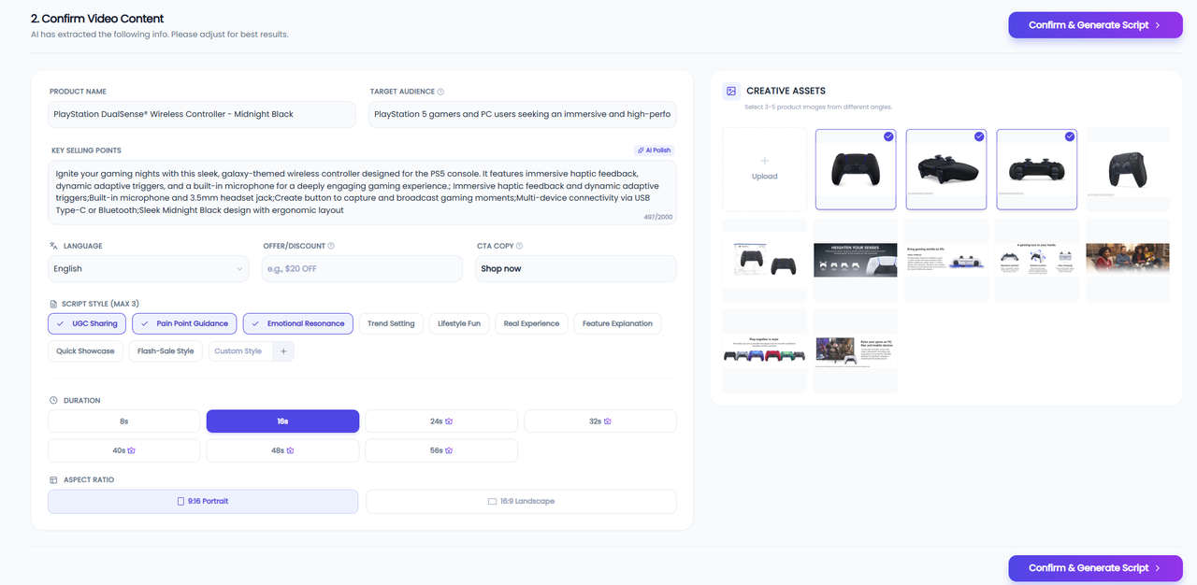
Task: Select the premium 24s duration option
Action: pos(441,421)
